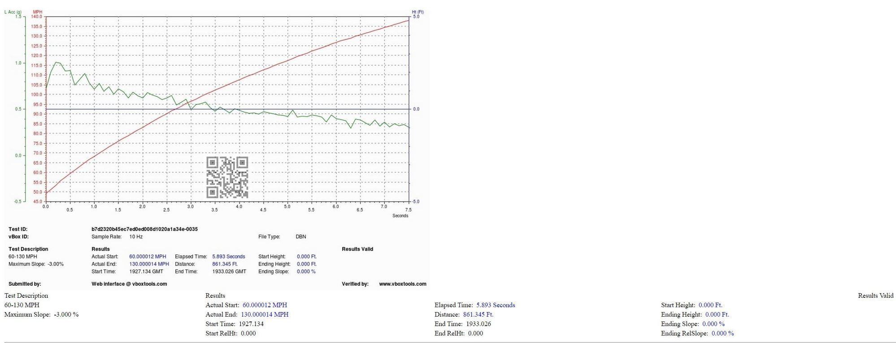Click the QR code on the chart

227,177
